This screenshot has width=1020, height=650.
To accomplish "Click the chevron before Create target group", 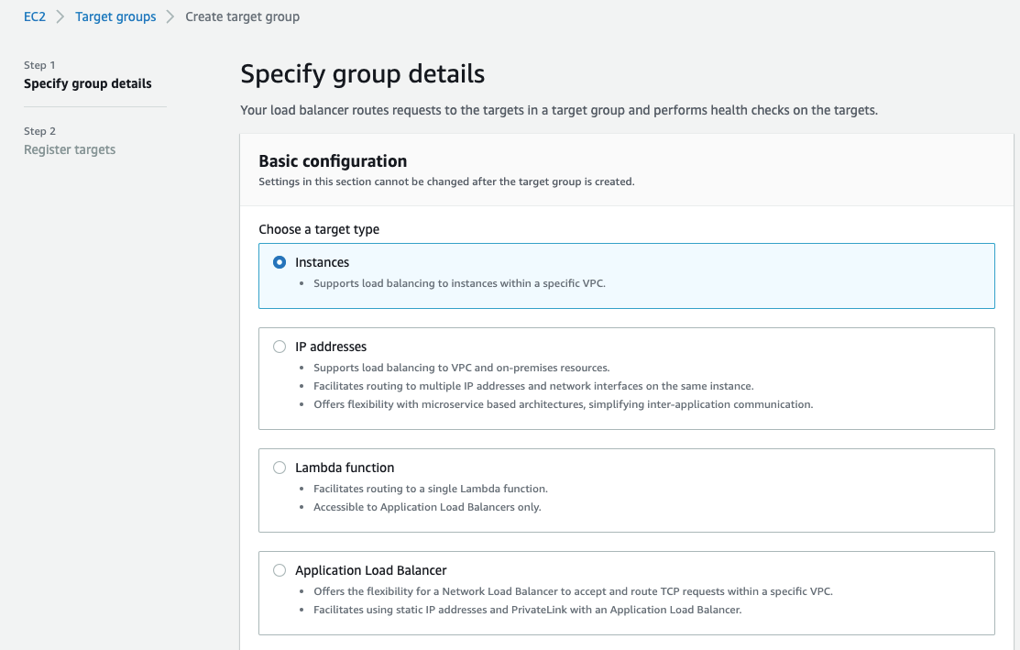I will (x=170, y=17).
